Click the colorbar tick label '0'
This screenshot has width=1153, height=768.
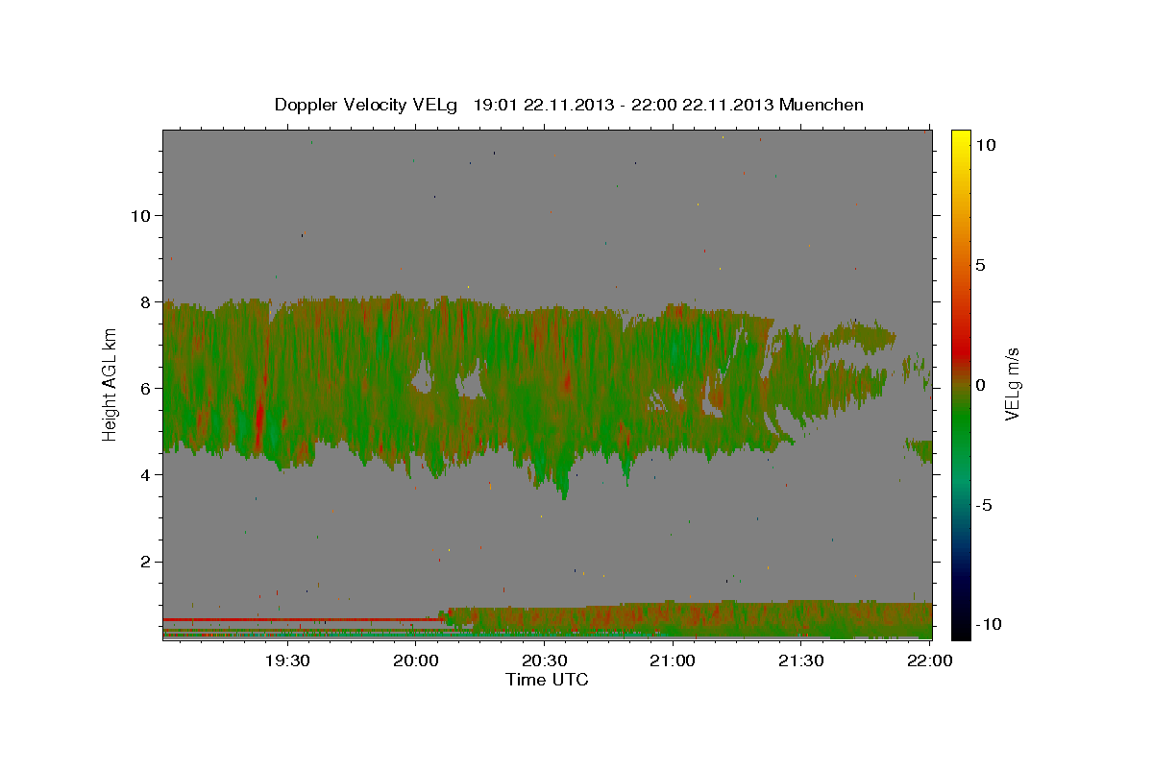point(979,385)
